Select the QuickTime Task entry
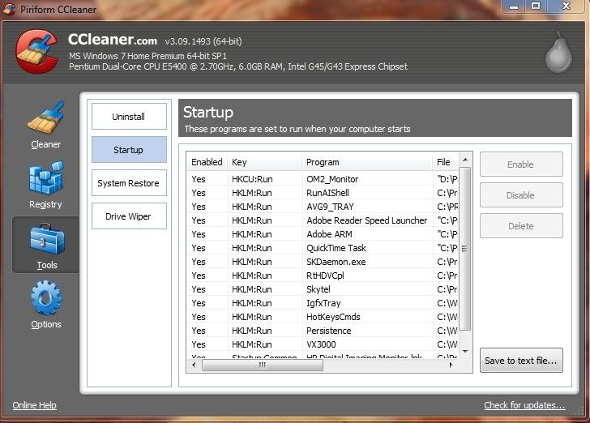The image size is (590, 423). click(x=323, y=248)
